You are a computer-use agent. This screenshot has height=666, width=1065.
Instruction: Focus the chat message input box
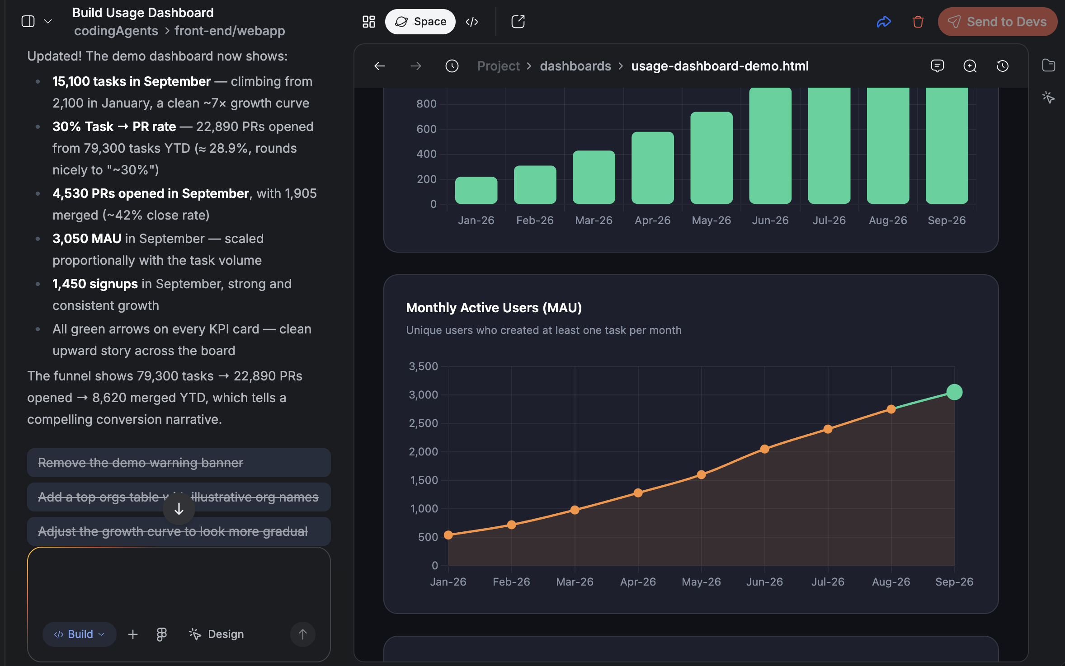(x=179, y=583)
